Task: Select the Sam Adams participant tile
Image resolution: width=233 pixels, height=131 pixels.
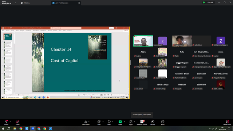Action: (221, 85)
